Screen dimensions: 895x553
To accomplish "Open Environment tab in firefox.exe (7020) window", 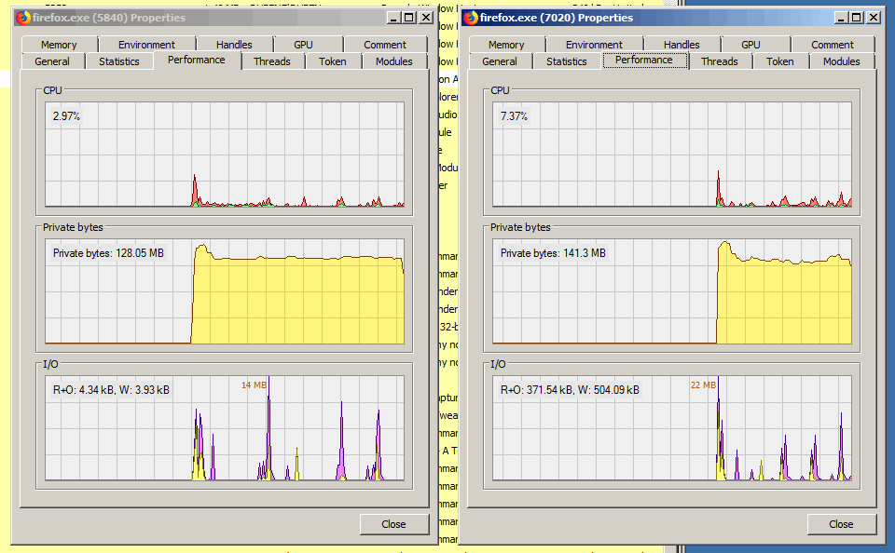I will point(594,45).
